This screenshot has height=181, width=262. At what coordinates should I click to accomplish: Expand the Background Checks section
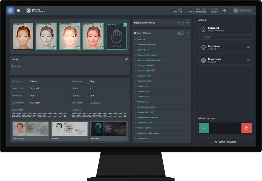pyautogui.click(x=187, y=23)
